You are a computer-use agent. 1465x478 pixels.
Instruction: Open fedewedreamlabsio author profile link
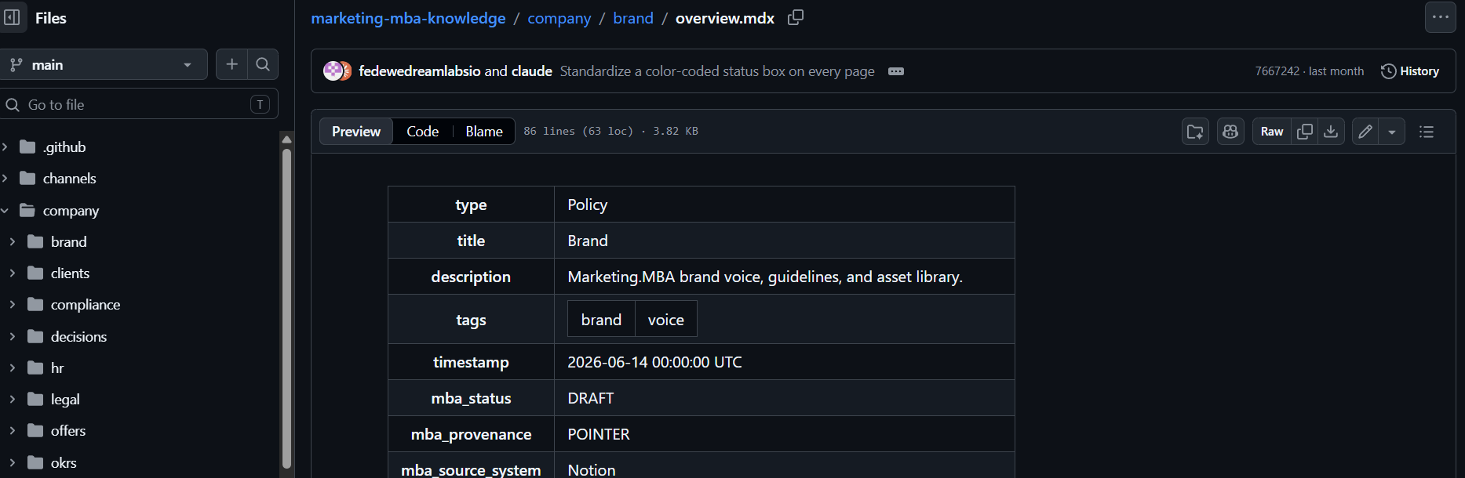pos(419,71)
